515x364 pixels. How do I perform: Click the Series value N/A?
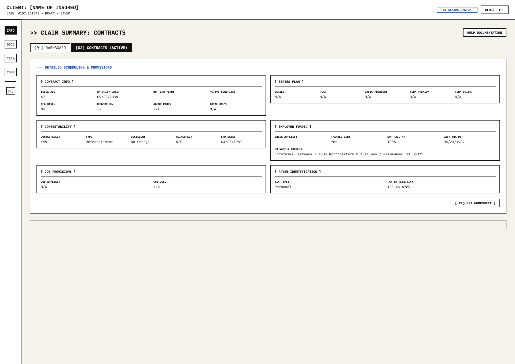pos(278,97)
